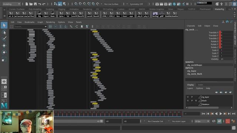Viewport: 237px width, 133px height.
Task: Open the animation preferences running-man icon
Action: 233,121
